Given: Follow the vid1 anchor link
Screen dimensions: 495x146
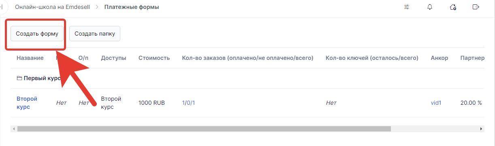Looking at the screenshot, I should (436, 103).
